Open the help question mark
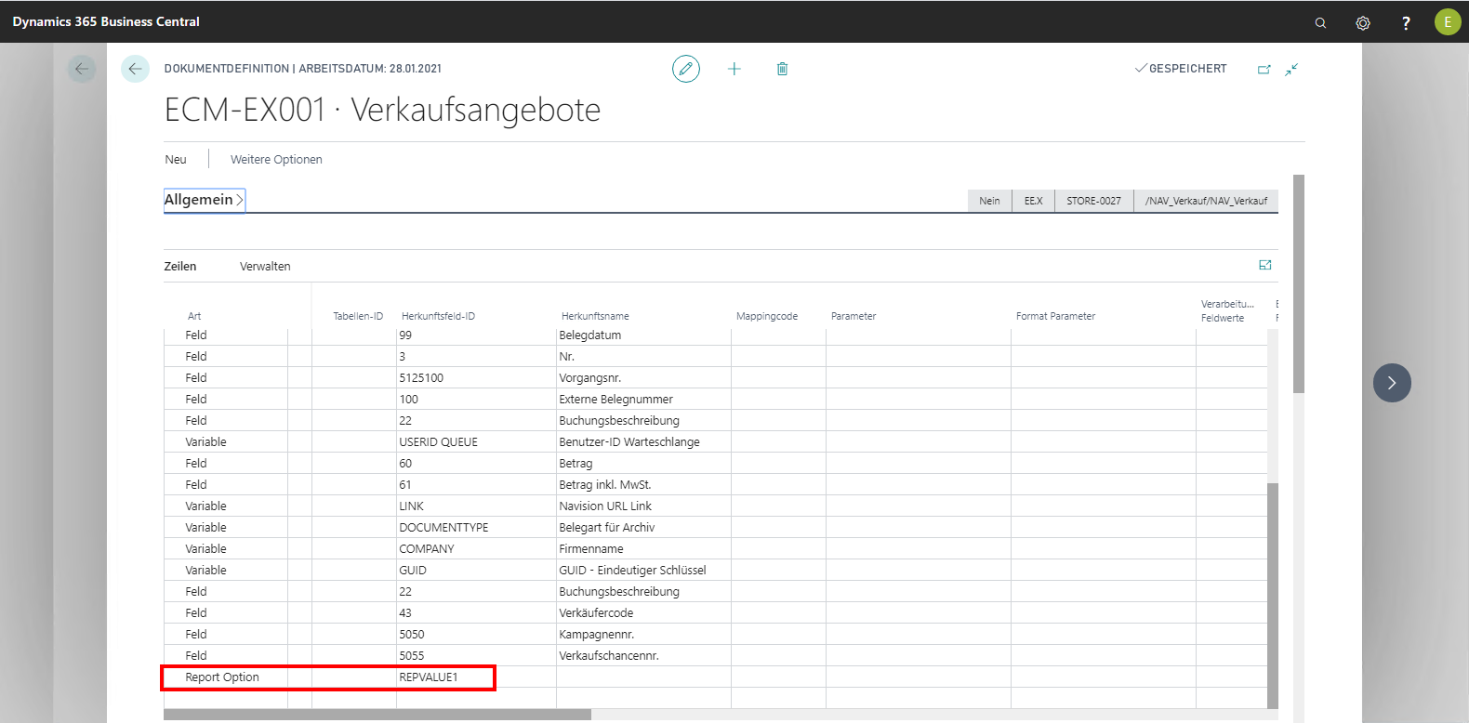The width and height of the screenshot is (1469, 723). click(1406, 22)
